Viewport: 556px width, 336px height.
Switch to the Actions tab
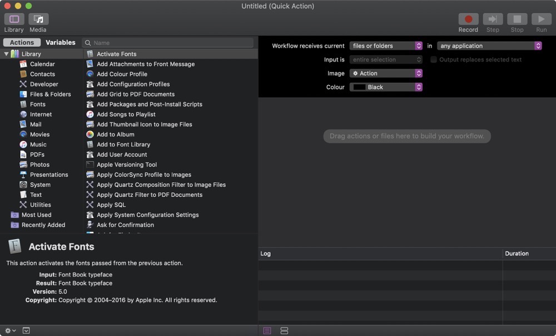22,43
